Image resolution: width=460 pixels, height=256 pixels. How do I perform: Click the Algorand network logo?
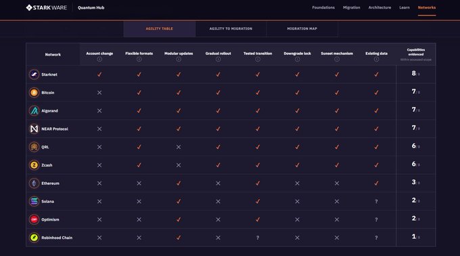[x=34, y=110]
